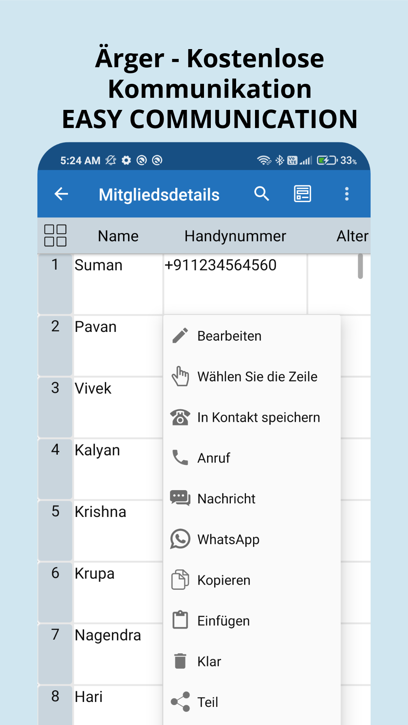Tap the Klar trash icon
This screenshot has width=408, height=725.
click(x=180, y=661)
